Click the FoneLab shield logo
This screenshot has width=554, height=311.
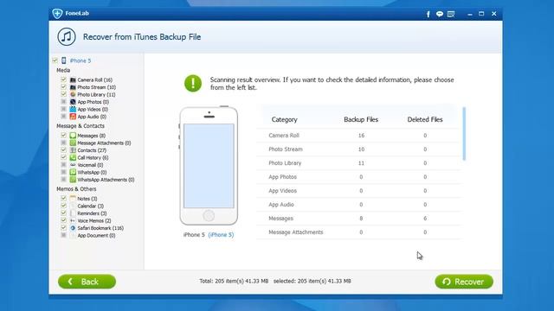pos(57,14)
